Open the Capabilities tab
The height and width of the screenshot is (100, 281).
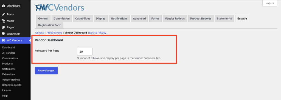coord(83,19)
